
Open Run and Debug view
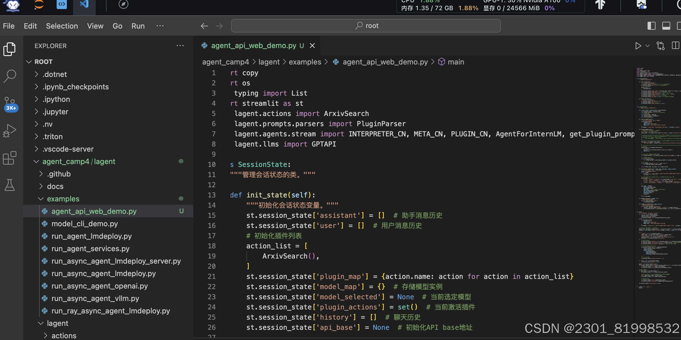(x=10, y=130)
